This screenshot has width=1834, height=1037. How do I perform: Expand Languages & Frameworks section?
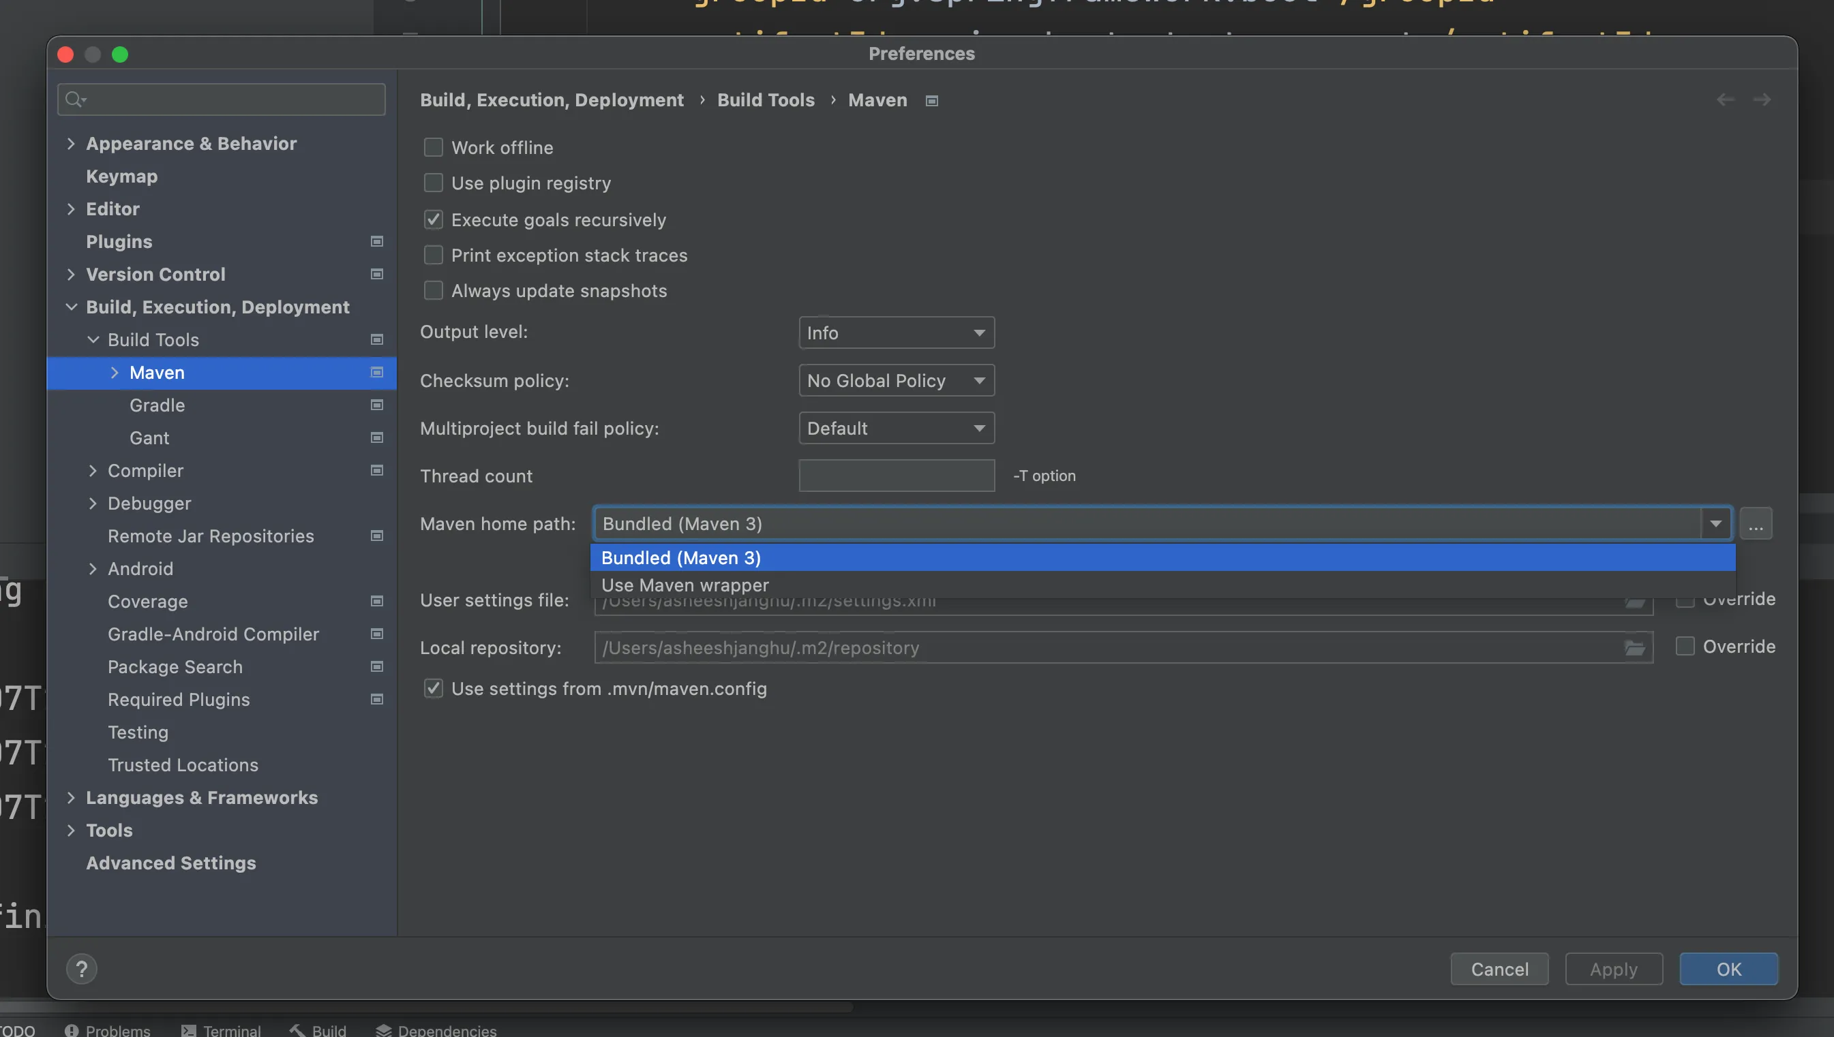[x=70, y=798]
